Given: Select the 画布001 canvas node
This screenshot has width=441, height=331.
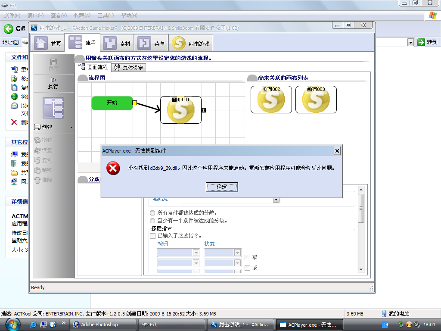Looking at the screenshot, I should (181, 110).
